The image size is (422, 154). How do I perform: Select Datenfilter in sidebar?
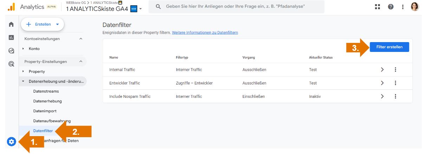click(43, 131)
